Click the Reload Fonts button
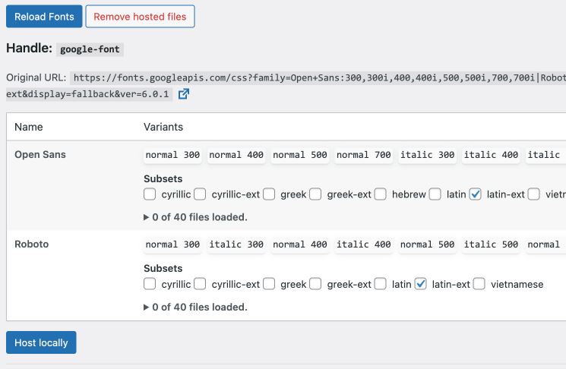566x369 pixels. [x=44, y=17]
